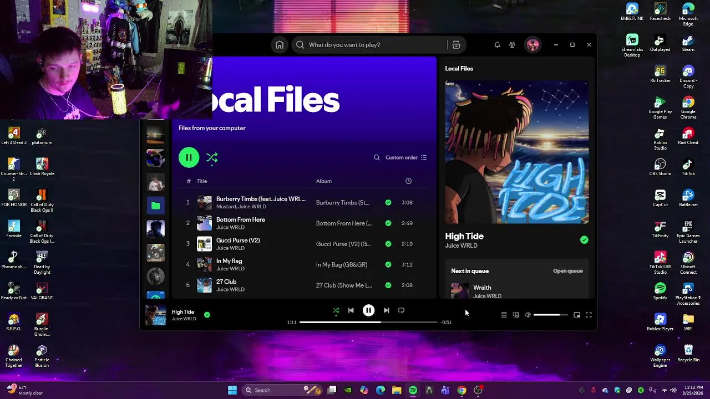
Task: Toggle shuffle in the player bar
Action: (x=336, y=310)
